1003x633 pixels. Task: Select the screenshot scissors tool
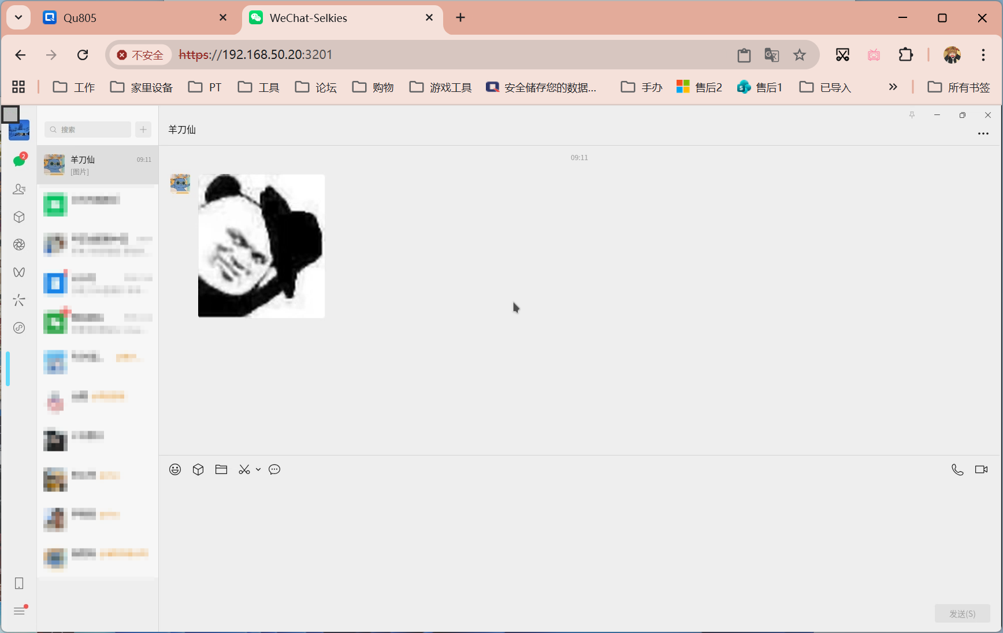tap(244, 469)
